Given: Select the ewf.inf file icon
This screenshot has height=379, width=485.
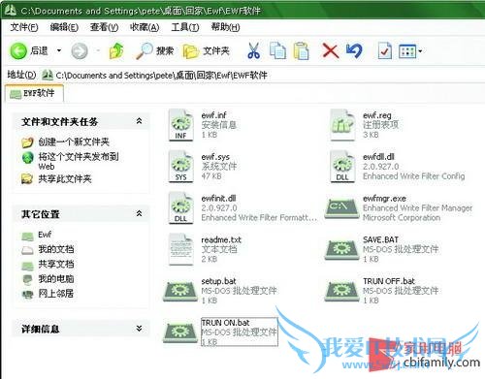Looking at the screenshot, I should point(180,125).
